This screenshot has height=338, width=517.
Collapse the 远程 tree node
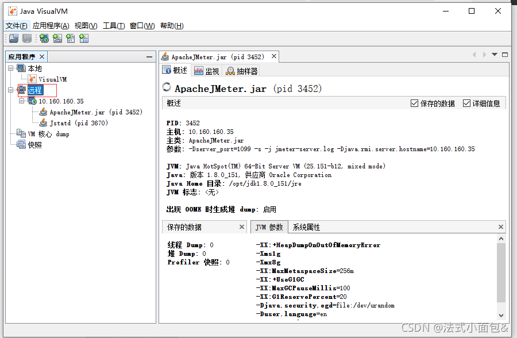click(10, 90)
